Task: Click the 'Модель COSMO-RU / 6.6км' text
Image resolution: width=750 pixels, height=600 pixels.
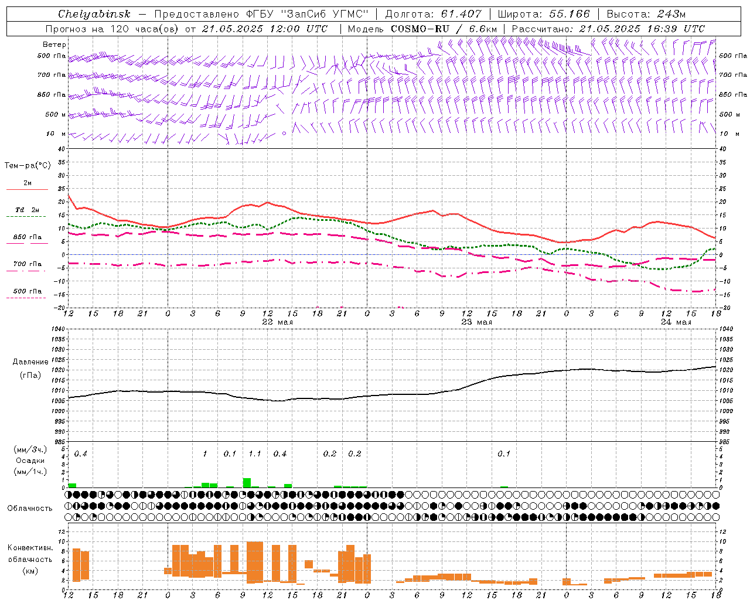Action: pos(422,29)
